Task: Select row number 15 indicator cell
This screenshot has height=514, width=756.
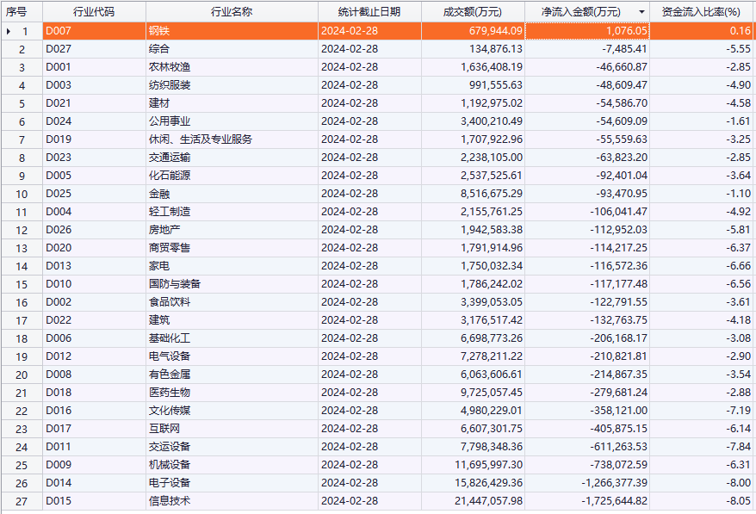Action: point(22,284)
